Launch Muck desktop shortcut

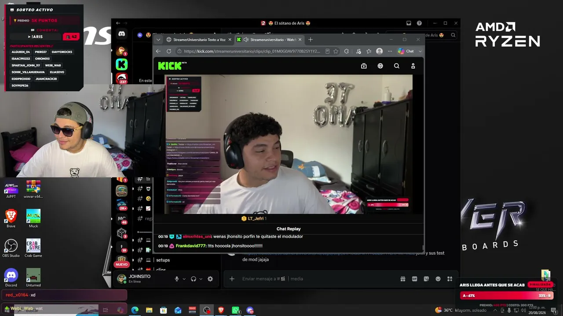coord(33,219)
